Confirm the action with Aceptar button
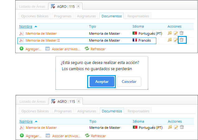 (102, 82)
